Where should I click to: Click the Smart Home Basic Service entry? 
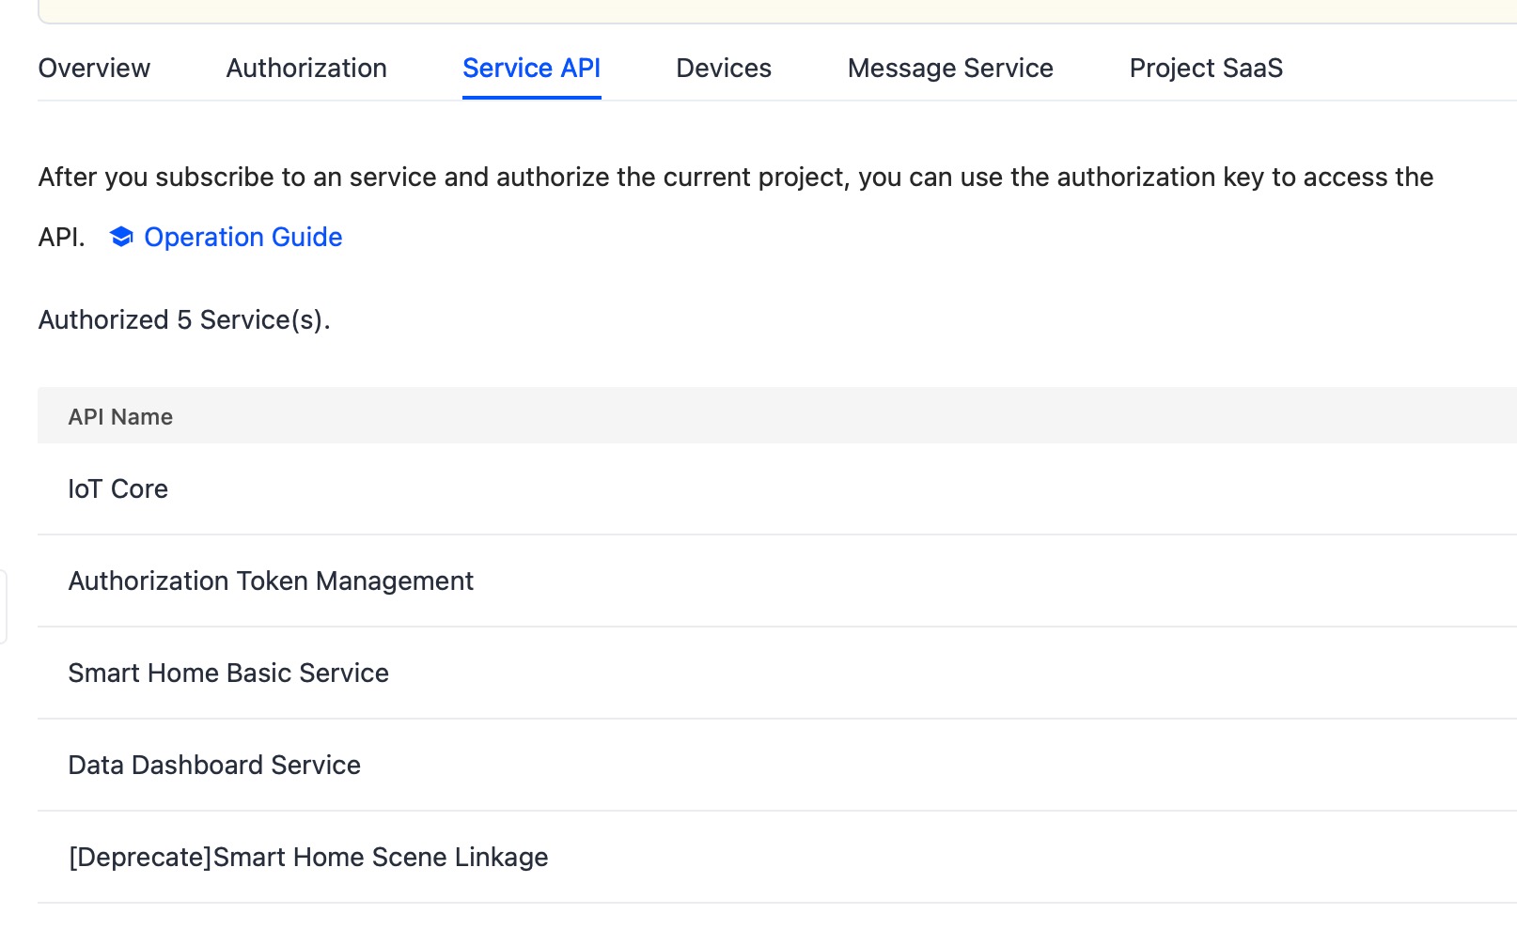coord(228,674)
